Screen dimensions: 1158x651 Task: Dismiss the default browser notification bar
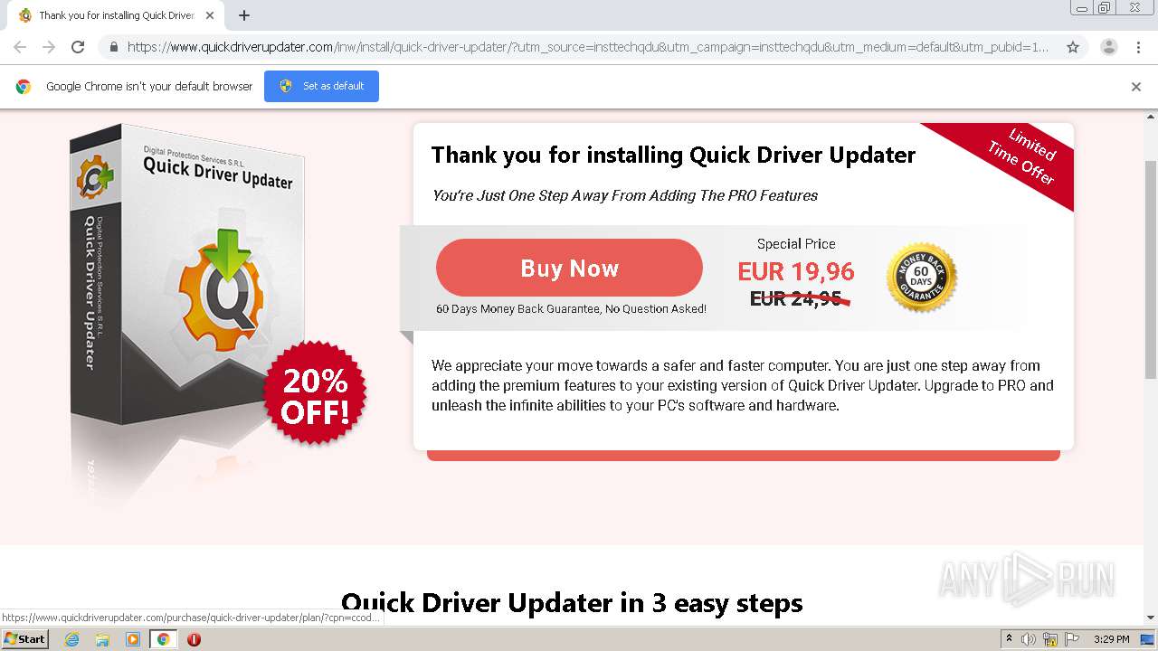click(1136, 87)
